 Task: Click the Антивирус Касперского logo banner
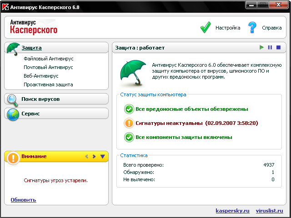[x=34, y=27]
